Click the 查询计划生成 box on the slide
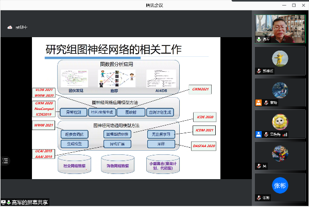Viewport: 309px width, 207px height. (x=160, y=113)
